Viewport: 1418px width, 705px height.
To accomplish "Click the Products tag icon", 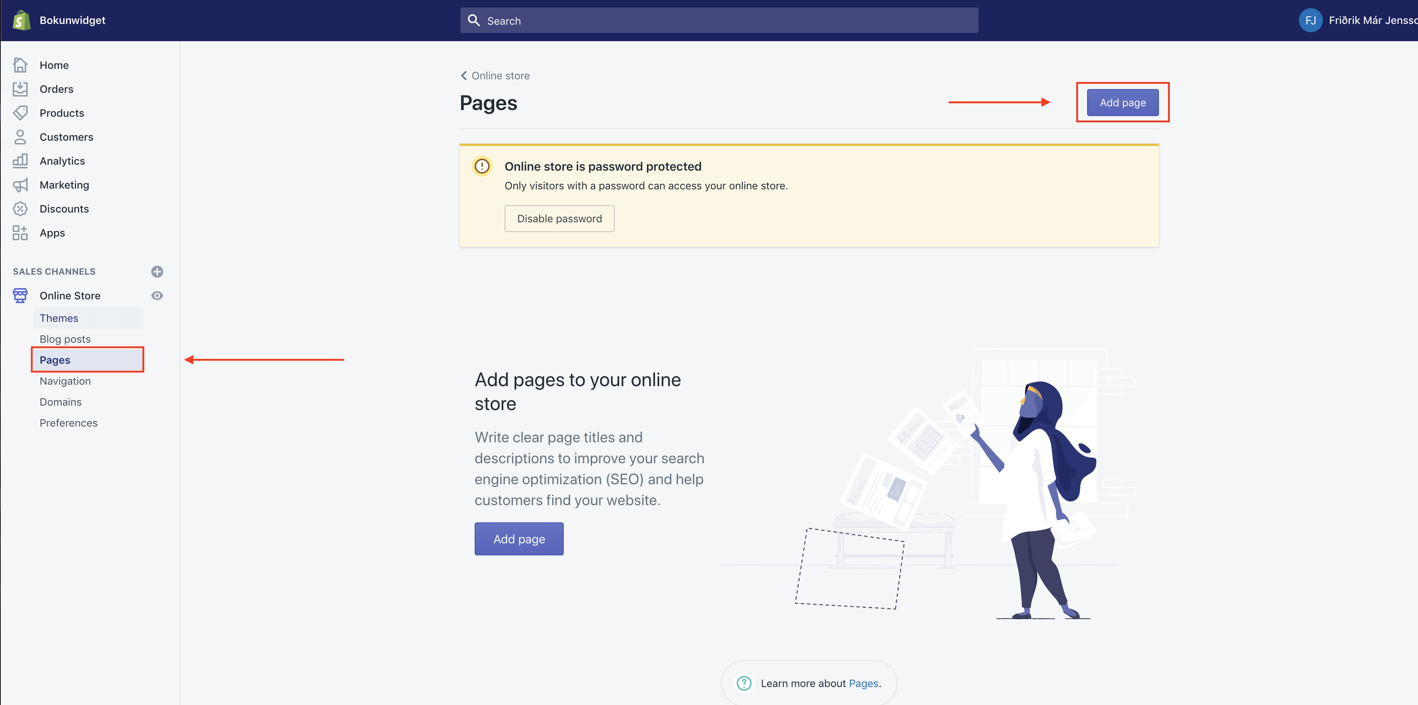I will (x=20, y=113).
